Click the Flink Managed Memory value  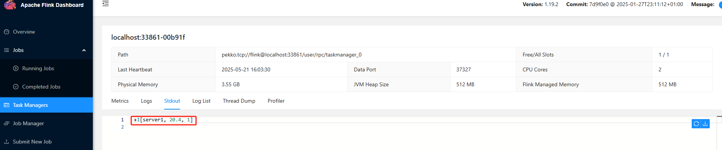click(x=668, y=84)
